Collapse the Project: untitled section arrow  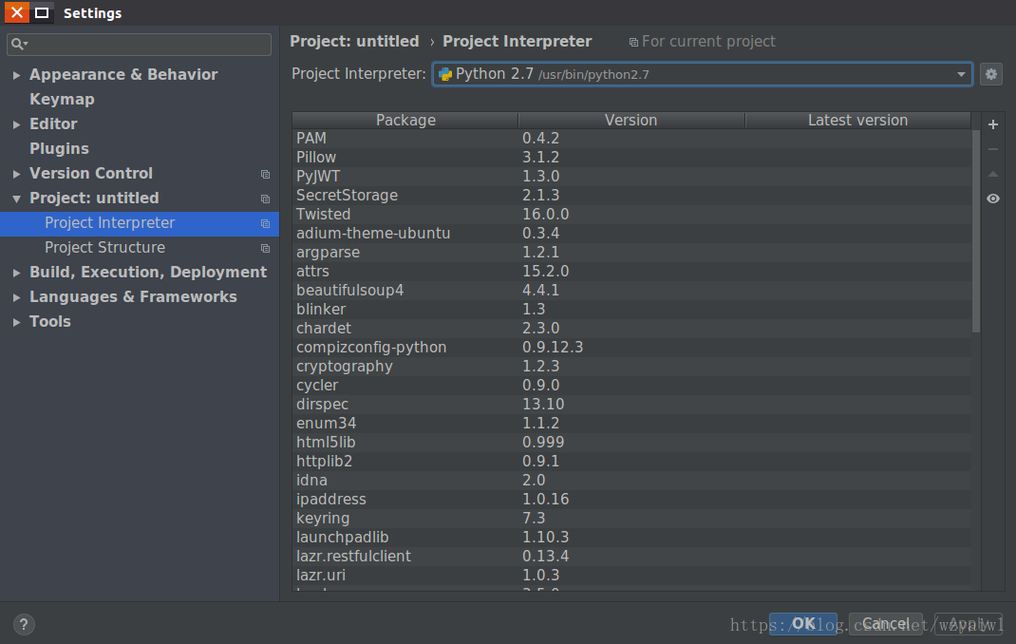(x=16, y=199)
